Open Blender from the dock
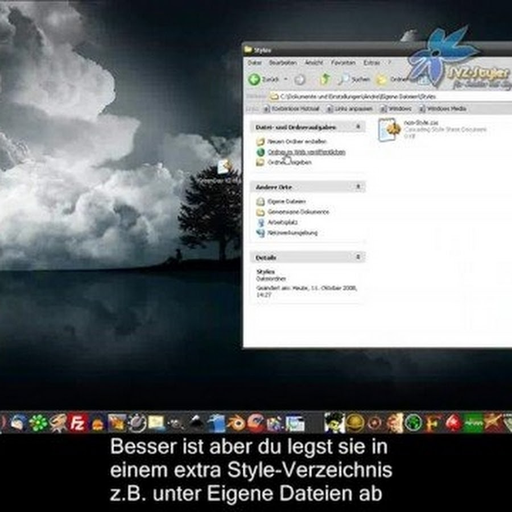 tap(236, 423)
